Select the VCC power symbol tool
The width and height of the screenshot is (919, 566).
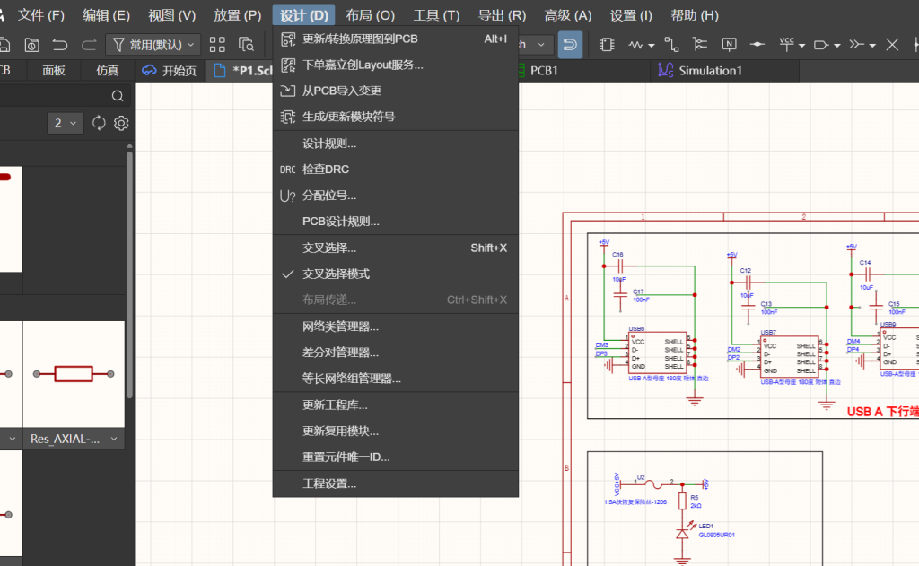786,45
